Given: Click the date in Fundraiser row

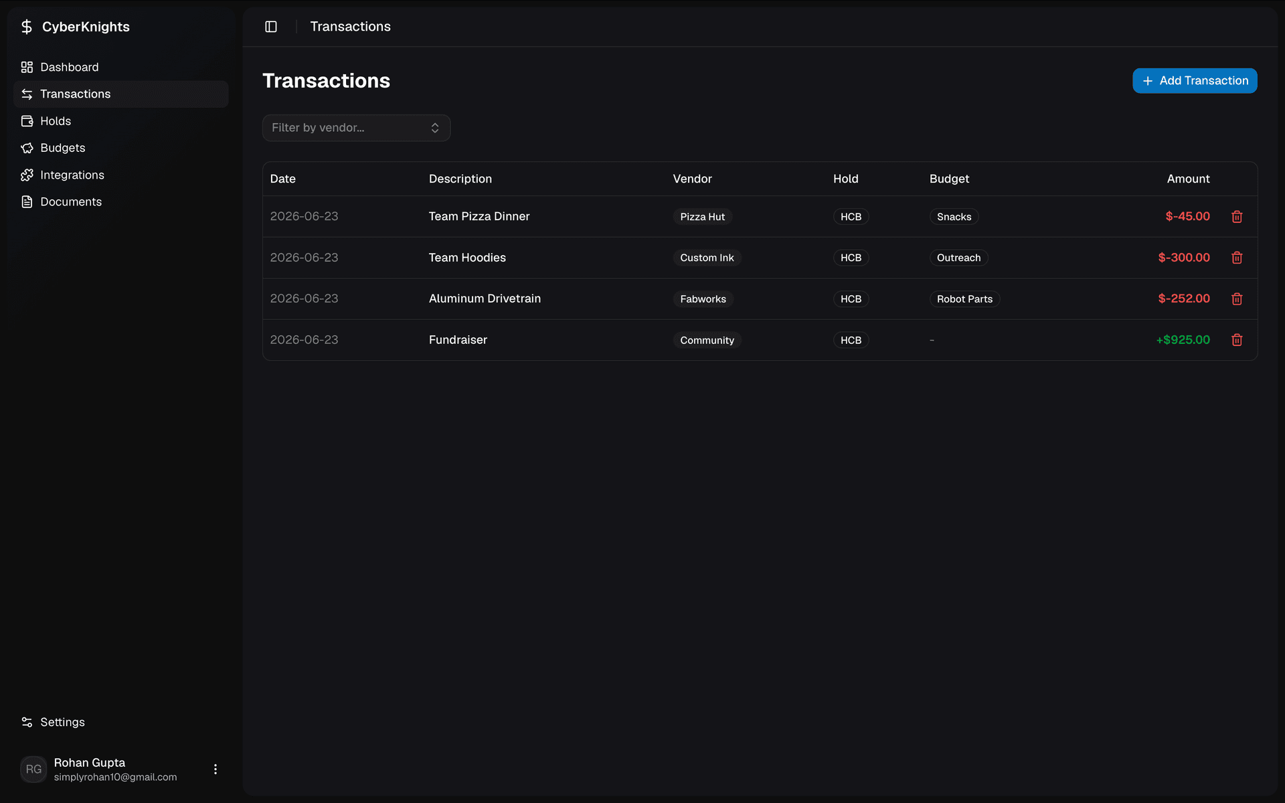Looking at the screenshot, I should pos(304,340).
